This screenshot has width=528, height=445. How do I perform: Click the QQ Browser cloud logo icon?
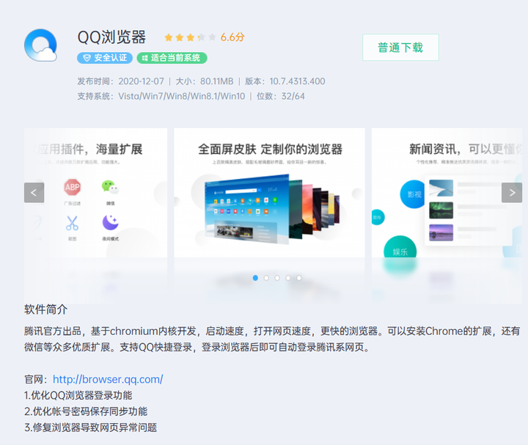[x=40, y=45]
